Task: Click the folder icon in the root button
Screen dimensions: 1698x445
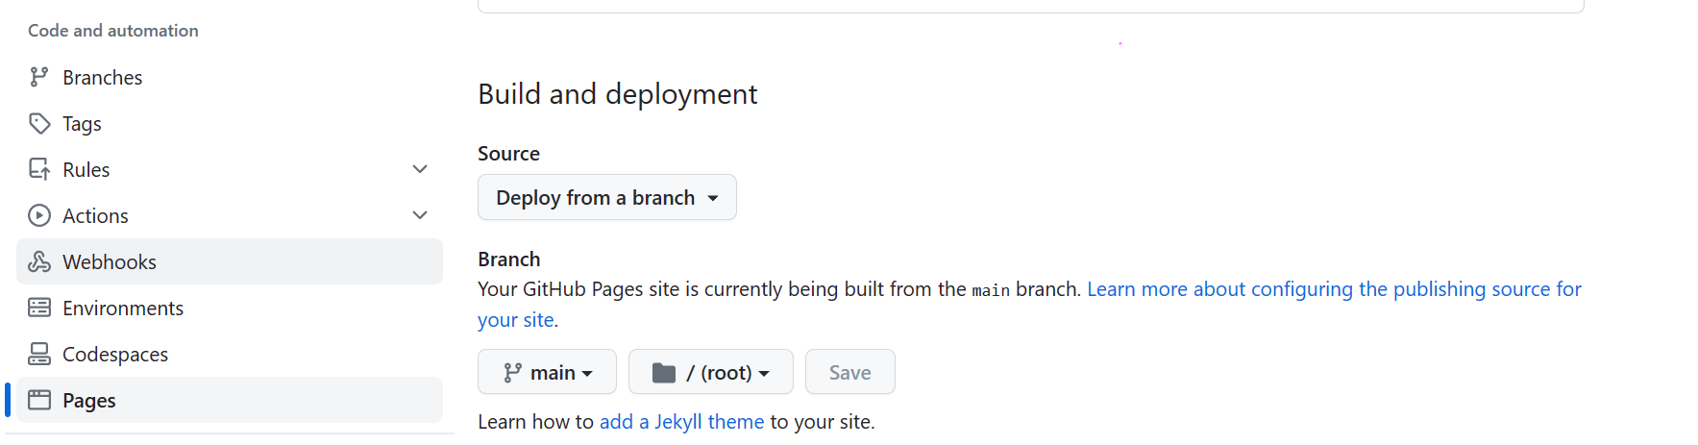Action: tap(664, 372)
